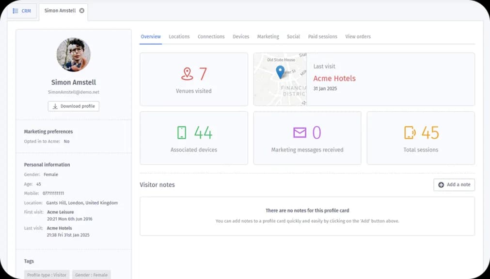Open the CRM list tab
This screenshot has width=490, height=279.
22,11
